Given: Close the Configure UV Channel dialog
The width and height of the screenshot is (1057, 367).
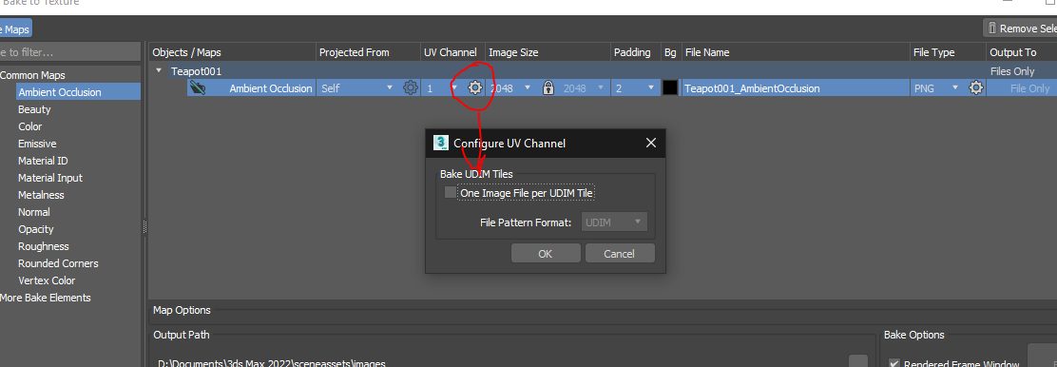Looking at the screenshot, I should click(650, 143).
